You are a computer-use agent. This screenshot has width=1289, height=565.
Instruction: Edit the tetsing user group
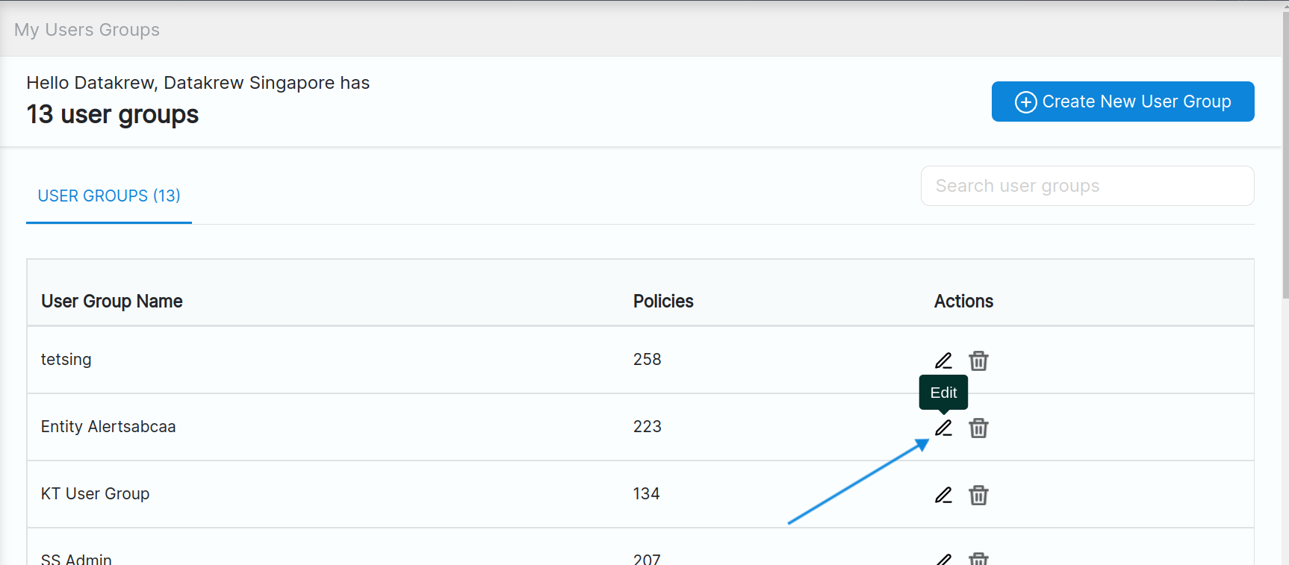943,360
